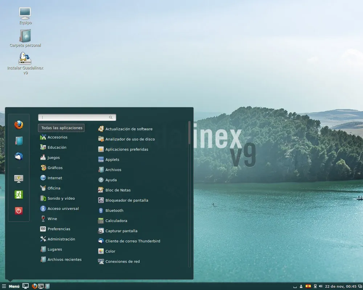Select the Accesorios category
This screenshot has height=290, width=363.
(x=57, y=137)
